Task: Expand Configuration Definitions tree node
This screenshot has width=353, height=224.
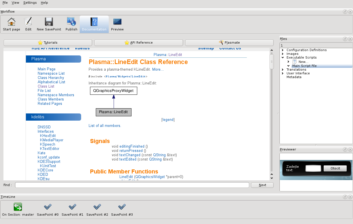Action: (283, 50)
